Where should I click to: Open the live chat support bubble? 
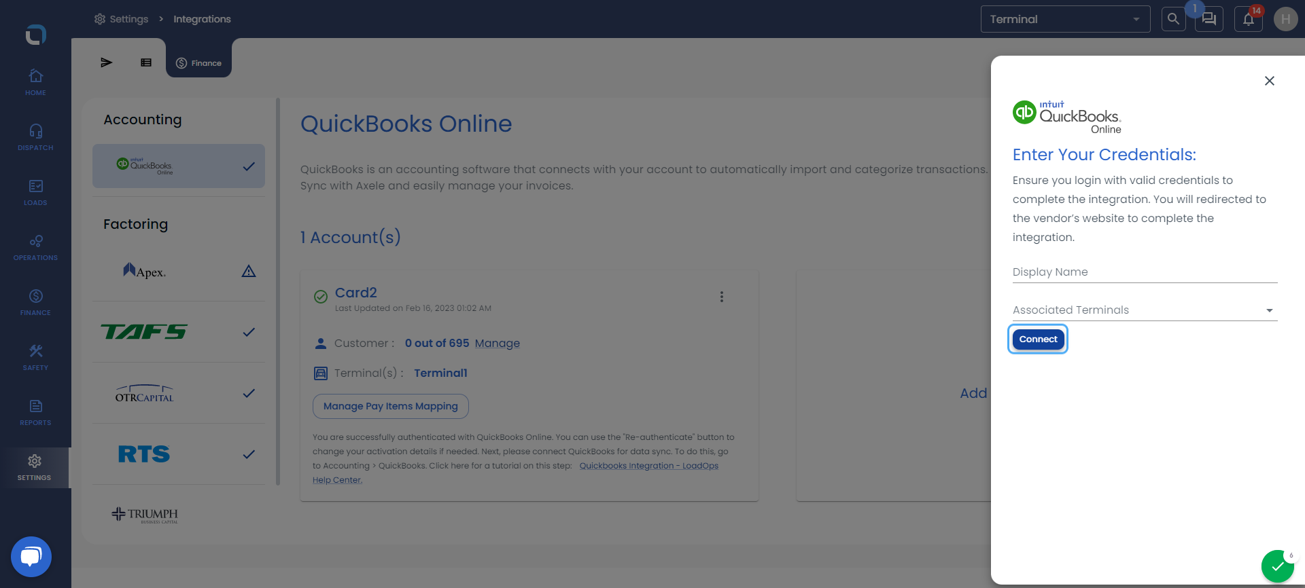click(31, 557)
